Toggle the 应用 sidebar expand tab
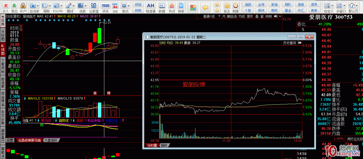 pyautogui.click(x=2, y=21)
